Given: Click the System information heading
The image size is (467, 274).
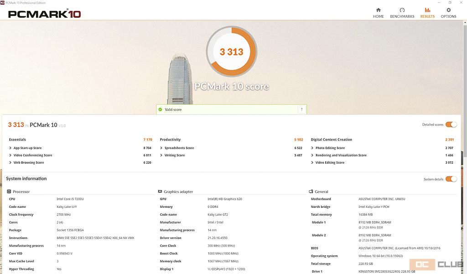Looking at the screenshot, I should (26, 179).
